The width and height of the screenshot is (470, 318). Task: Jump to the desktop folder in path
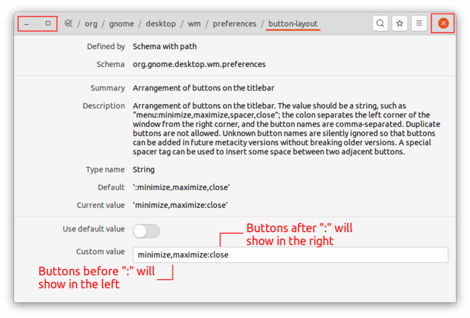point(160,23)
